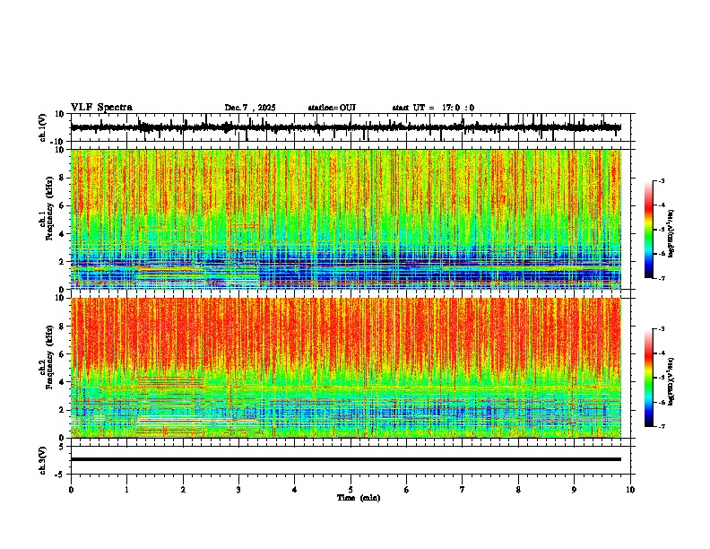Screen dimensions: 710x549
Task: Click the "8" kHz tick on ch.2 spectrogram
Action: coord(63,327)
